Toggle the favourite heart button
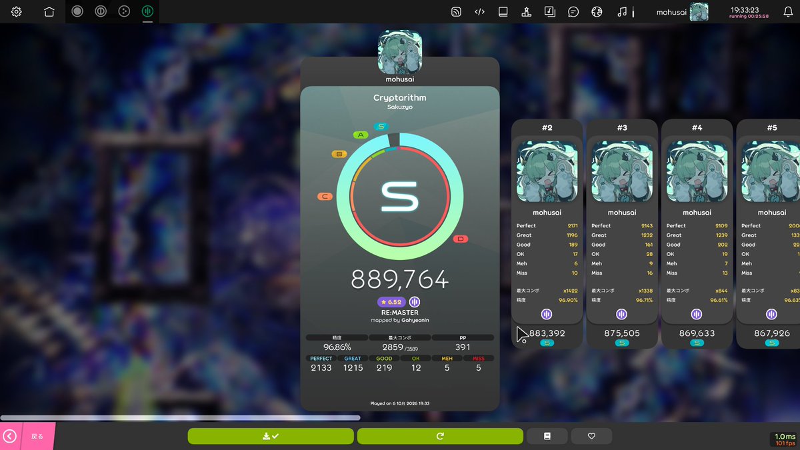 (x=591, y=436)
